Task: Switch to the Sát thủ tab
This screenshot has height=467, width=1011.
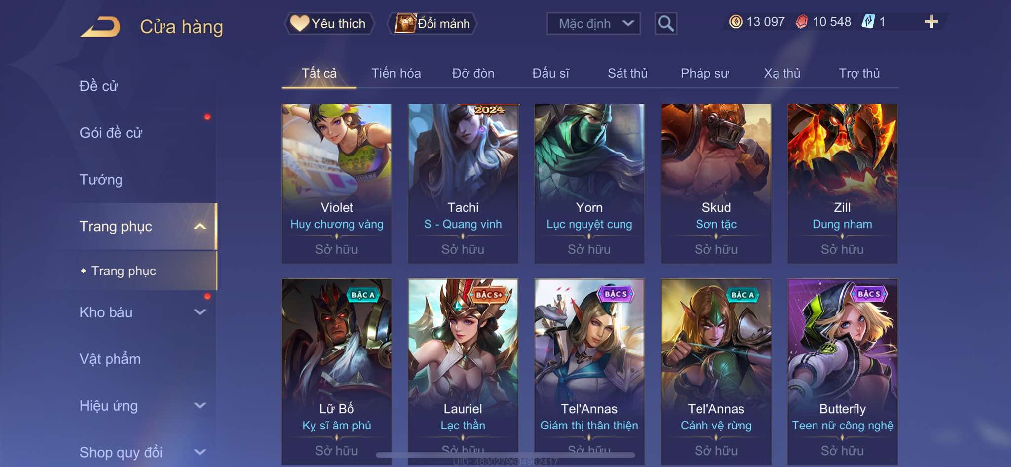Action: 627,73
